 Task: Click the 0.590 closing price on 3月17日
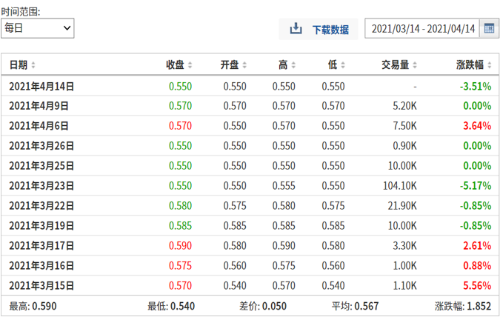pyautogui.click(x=180, y=246)
